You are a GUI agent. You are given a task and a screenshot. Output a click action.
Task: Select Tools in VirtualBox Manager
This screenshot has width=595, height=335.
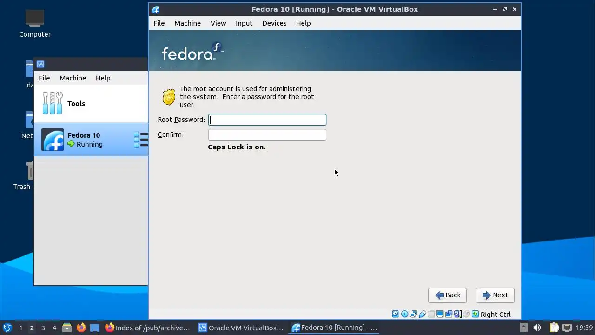(x=91, y=103)
